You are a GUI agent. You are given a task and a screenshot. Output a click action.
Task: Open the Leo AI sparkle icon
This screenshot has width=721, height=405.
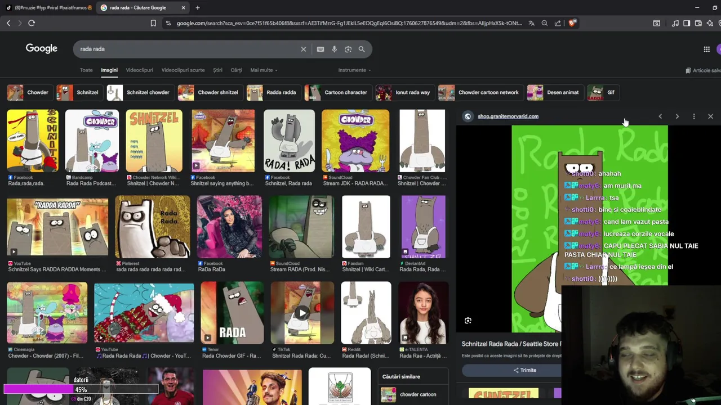[x=710, y=23]
